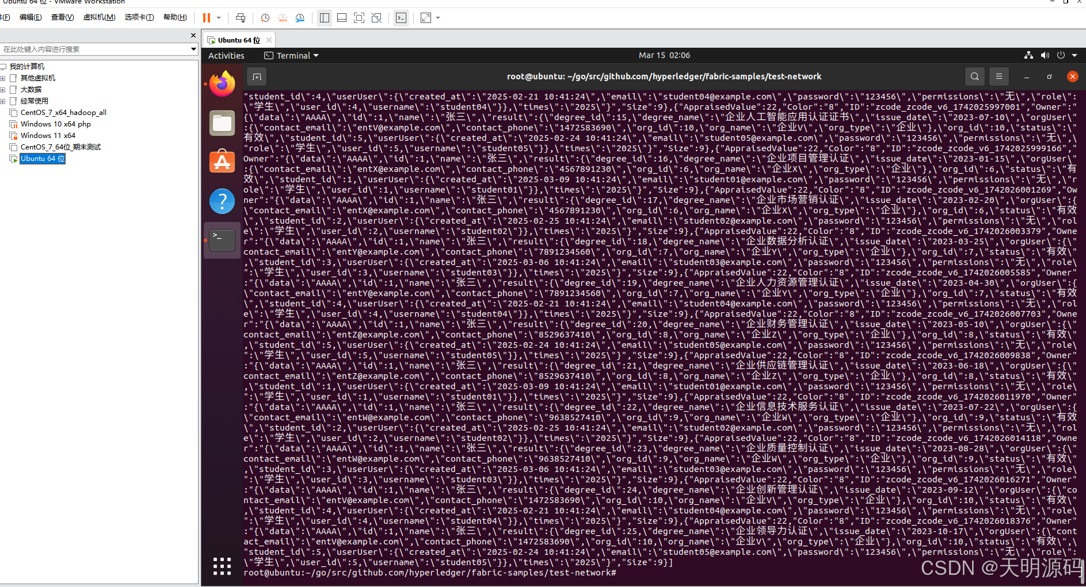The image size is (1086, 587).
Task: Open the stretch display options arrow
Action: coord(438,18)
